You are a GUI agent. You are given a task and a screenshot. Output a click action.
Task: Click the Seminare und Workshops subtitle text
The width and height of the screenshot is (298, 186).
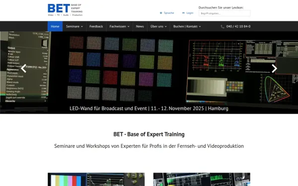click(149, 146)
